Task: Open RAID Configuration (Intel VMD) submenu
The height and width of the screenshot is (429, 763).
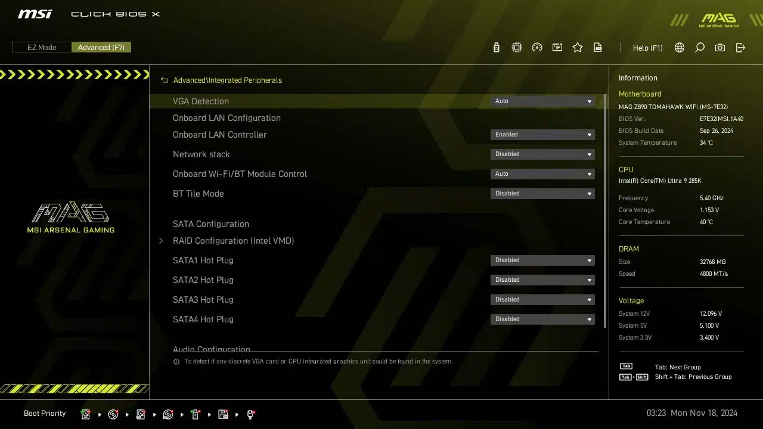Action: point(234,241)
